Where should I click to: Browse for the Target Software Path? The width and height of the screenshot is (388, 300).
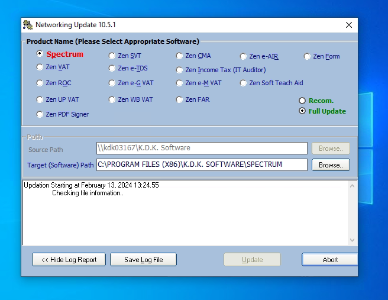331,165
